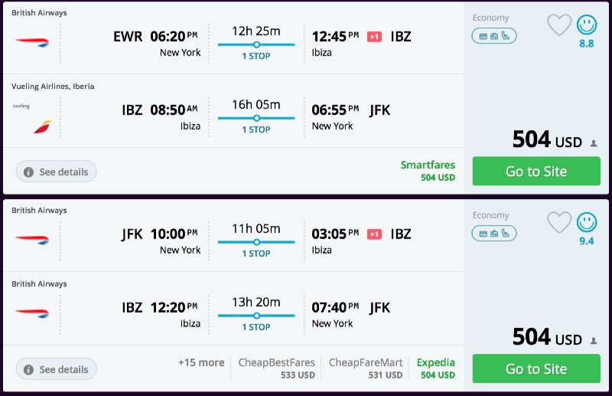Show the +15 more providers list

click(x=201, y=363)
